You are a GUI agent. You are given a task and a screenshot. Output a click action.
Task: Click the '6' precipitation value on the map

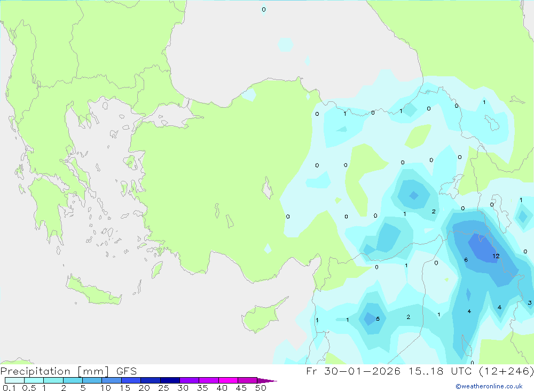tap(466, 260)
